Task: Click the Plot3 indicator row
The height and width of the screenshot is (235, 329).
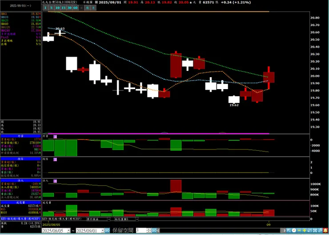Action: pos(20,37)
